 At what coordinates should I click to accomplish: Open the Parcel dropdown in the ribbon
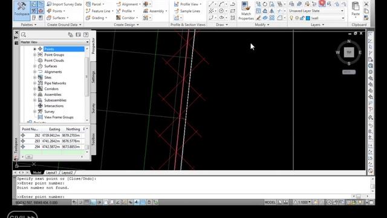pos(95,4)
